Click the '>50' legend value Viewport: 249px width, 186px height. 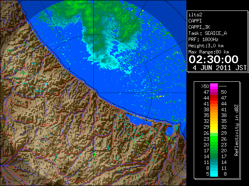[x=205, y=86]
